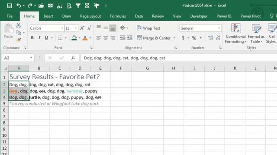
Task: Toggle Align Right
Action: (x=113, y=38)
